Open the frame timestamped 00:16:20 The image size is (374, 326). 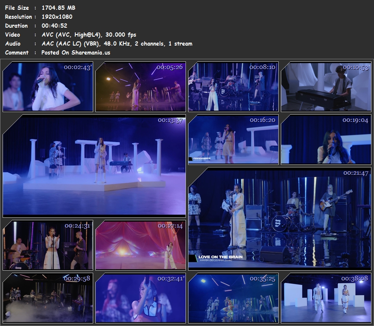[233, 139]
